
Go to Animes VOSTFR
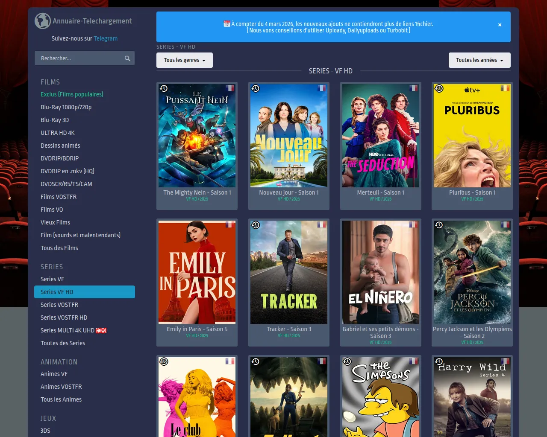click(61, 387)
